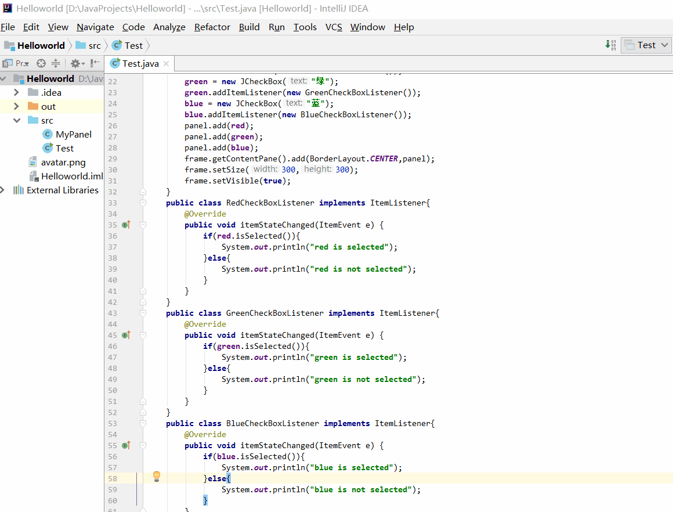
Task: Expand the External Libraries node
Action: point(2,190)
